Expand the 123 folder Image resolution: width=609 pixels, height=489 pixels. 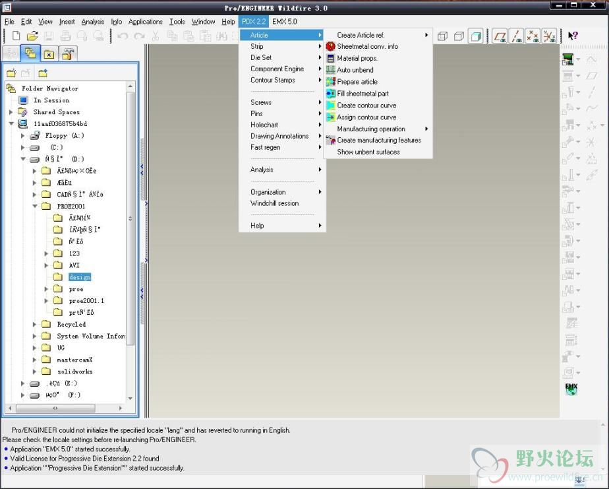46,253
